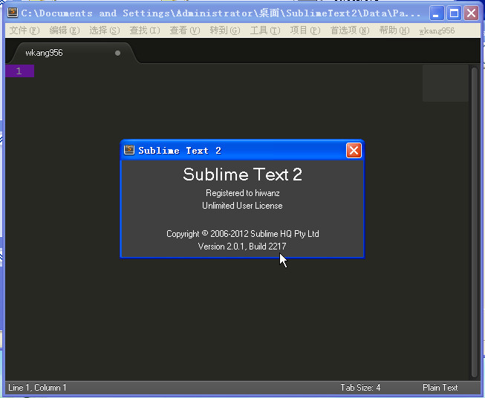Open the 查看(V) View menu
The height and width of the screenshot is (398, 485).
coord(185,30)
